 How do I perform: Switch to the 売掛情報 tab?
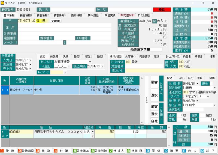coord(76,15)
